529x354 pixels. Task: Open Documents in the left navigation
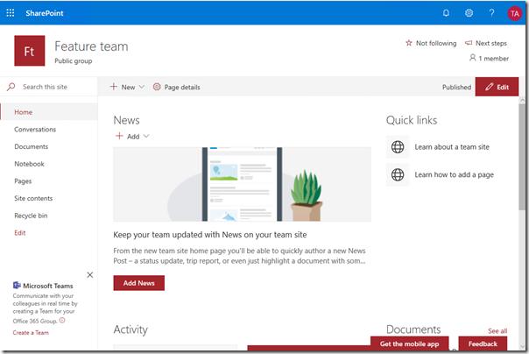coord(31,146)
